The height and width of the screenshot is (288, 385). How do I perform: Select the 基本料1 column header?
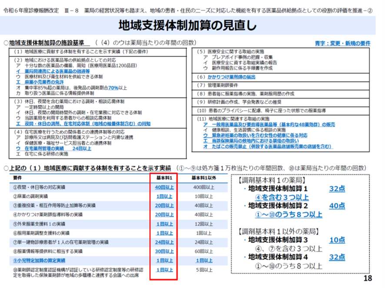[x=163, y=177]
